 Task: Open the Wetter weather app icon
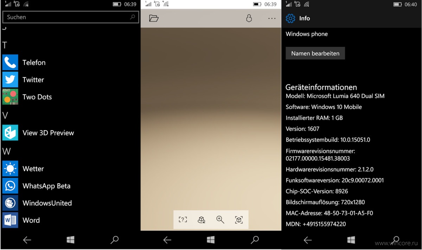coord(10,169)
